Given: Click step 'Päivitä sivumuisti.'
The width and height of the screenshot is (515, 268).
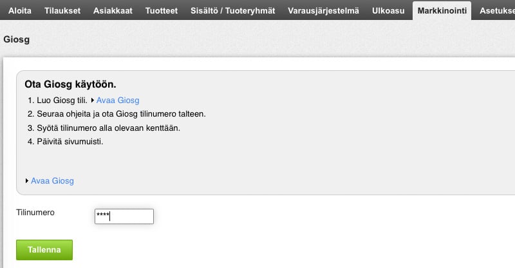Looking at the screenshot, I should pos(70,141).
